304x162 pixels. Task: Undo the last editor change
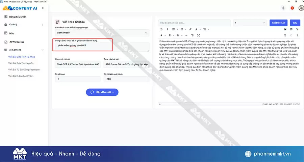[x=285, y=35]
